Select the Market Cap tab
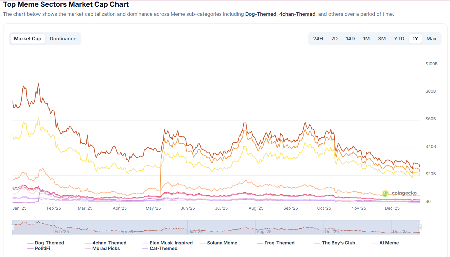450x257 pixels. (27, 38)
